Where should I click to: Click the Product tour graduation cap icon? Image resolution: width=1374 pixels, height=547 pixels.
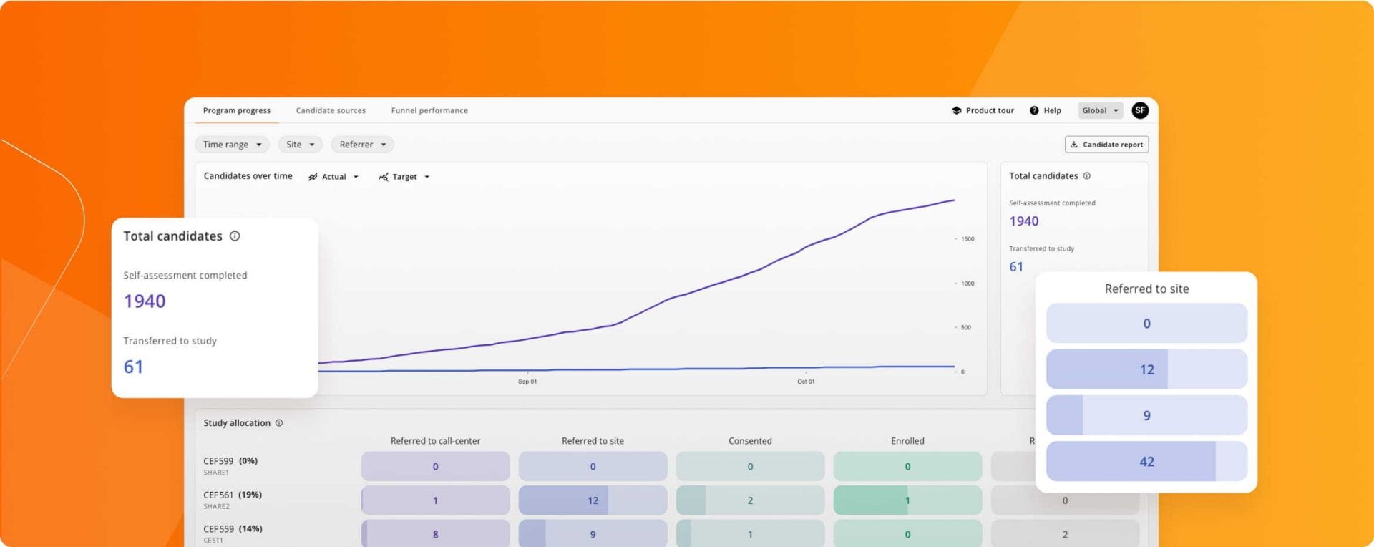(x=956, y=110)
